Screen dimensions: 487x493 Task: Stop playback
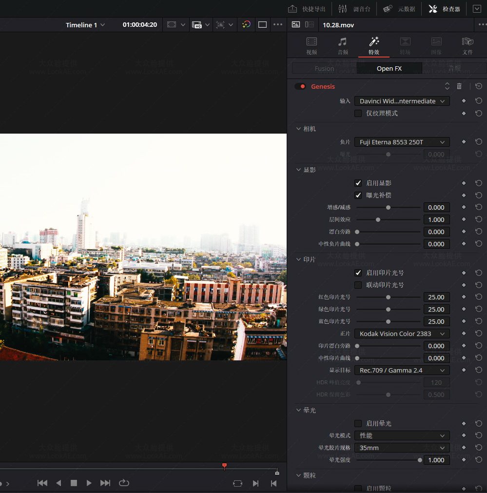click(74, 483)
